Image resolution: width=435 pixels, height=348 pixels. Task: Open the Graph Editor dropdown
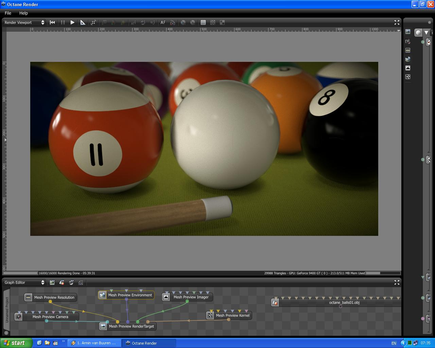coord(24,282)
